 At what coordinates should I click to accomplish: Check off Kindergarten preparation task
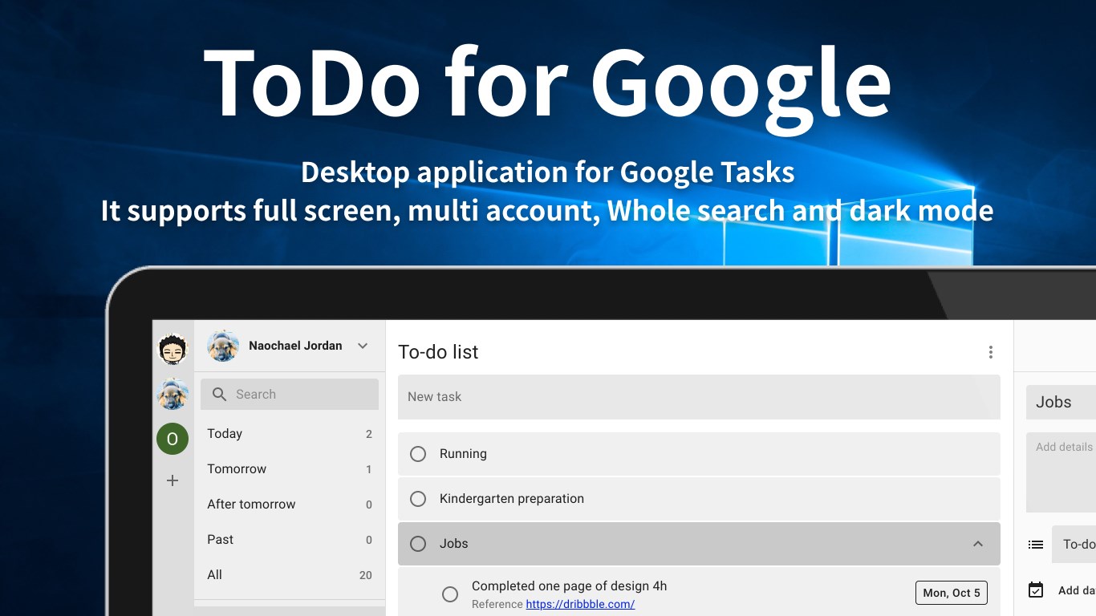click(418, 499)
